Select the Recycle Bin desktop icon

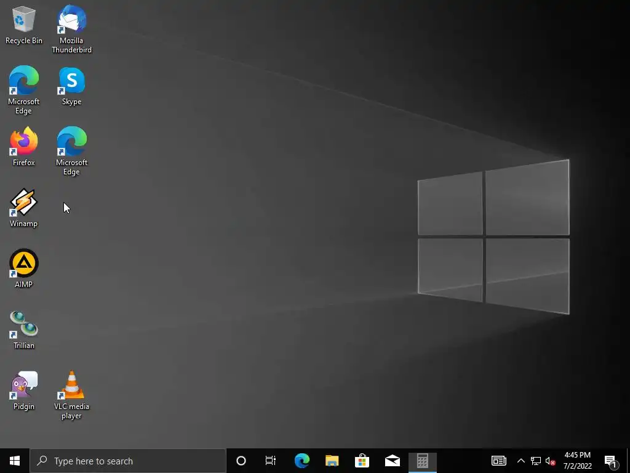pyautogui.click(x=24, y=25)
